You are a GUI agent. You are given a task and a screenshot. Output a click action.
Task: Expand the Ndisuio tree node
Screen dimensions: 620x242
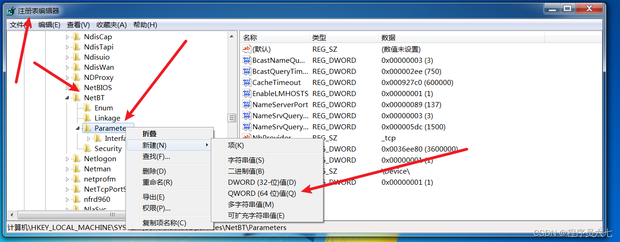point(67,57)
